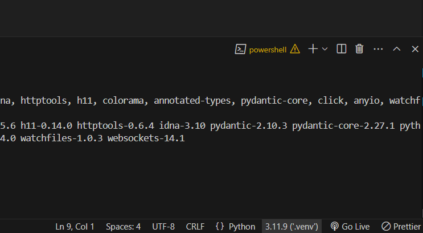
Task: Click pydantic-core-2.27.1 in terminal output
Action: pos(343,125)
